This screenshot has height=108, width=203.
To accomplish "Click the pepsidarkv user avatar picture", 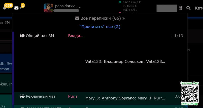I will point(48,8).
